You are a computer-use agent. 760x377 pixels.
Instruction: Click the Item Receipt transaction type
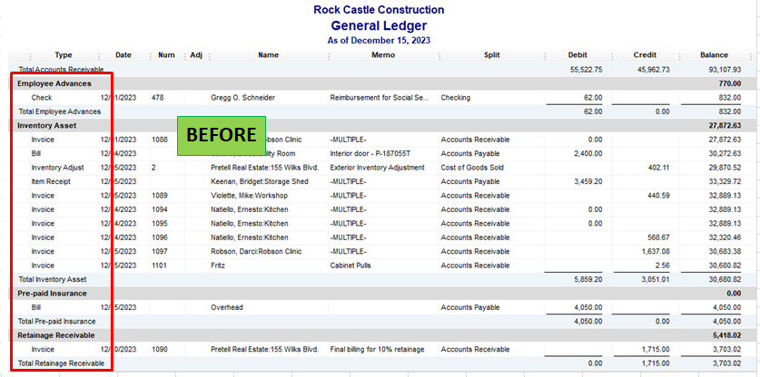[x=51, y=182]
